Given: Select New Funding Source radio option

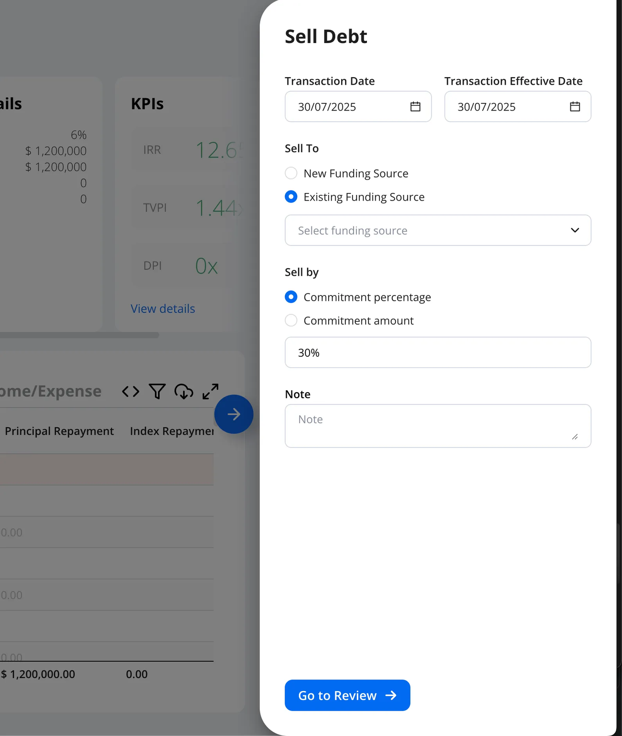Looking at the screenshot, I should [291, 173].
